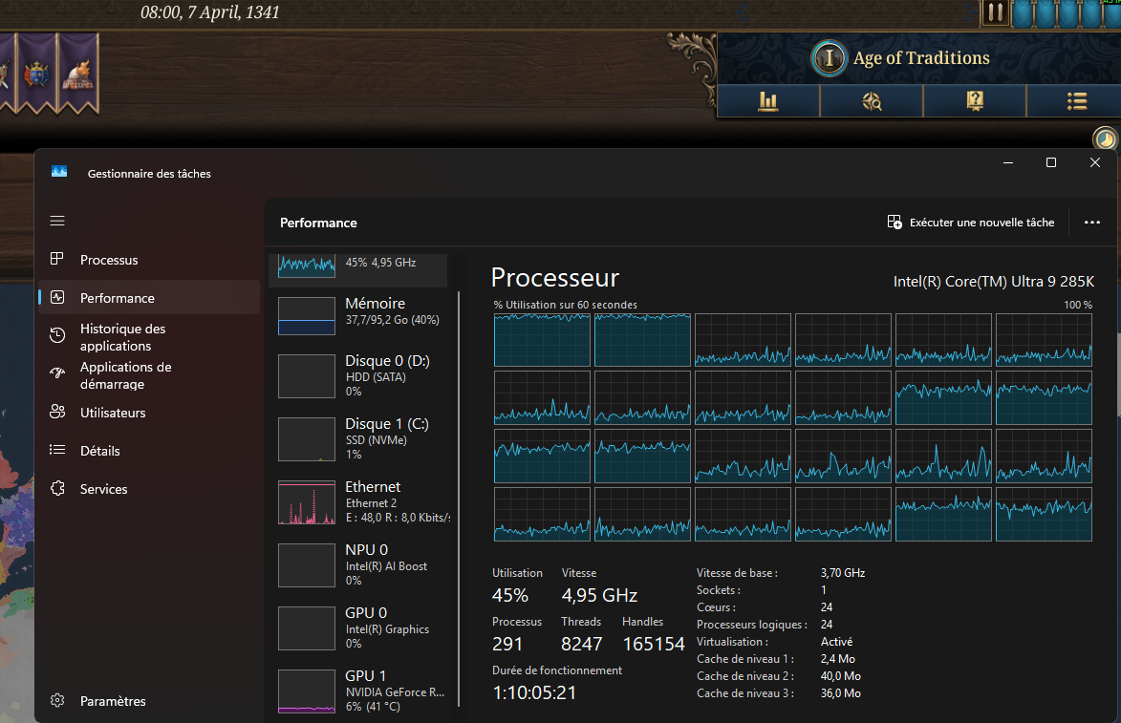This screenshot has width=1121, height=723.
Task: Click Exécuter une nouvelle tâche
Action: [x=971, y=223]
